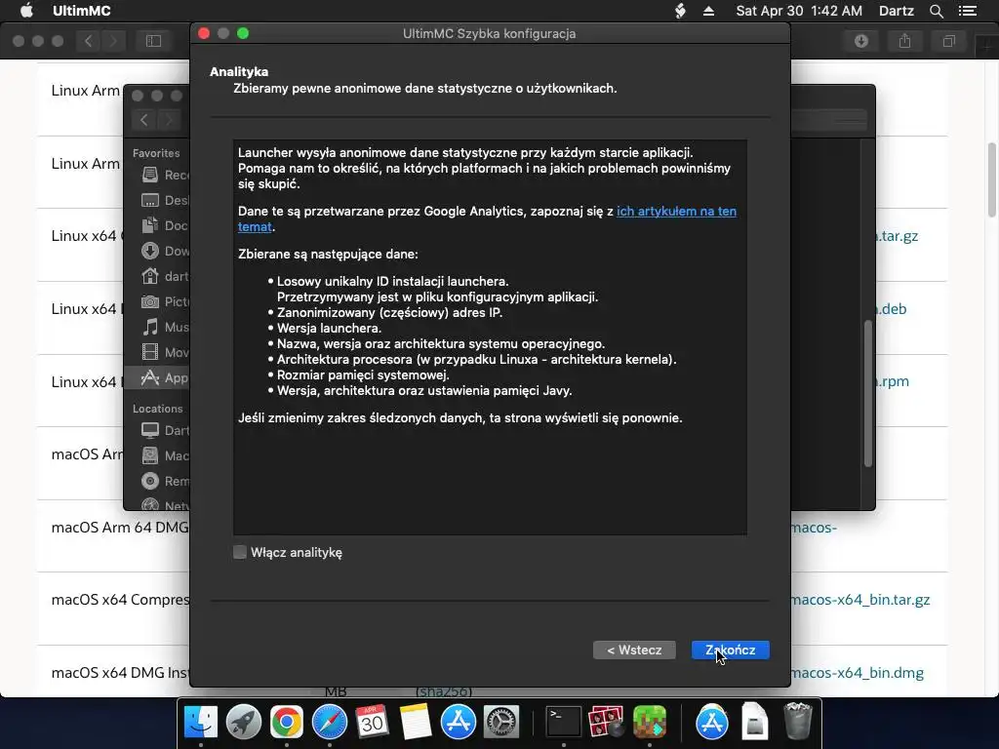Click the UltimMC grass-block Dock icon
Viewport: 999px width, 749px height.
click(x=649, y=723)
